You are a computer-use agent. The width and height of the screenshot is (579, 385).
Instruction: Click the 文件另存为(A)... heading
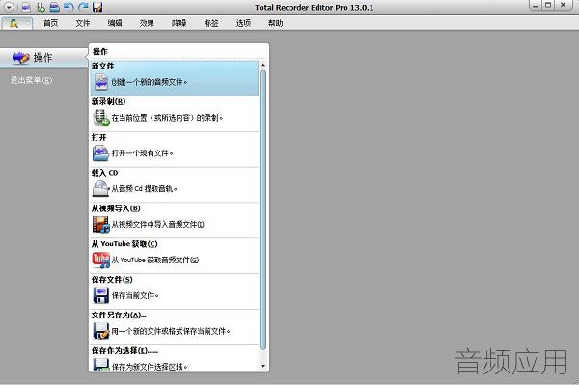click(x=119, y=316)
